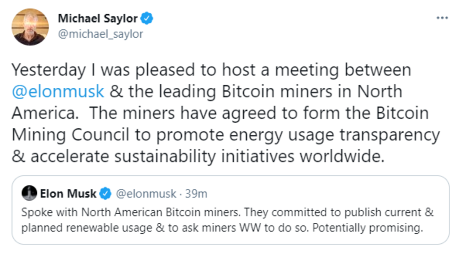Follow the blue @elonmusk mention in tweet body
The width and height of the screenshot is (459, 254).
58,92
